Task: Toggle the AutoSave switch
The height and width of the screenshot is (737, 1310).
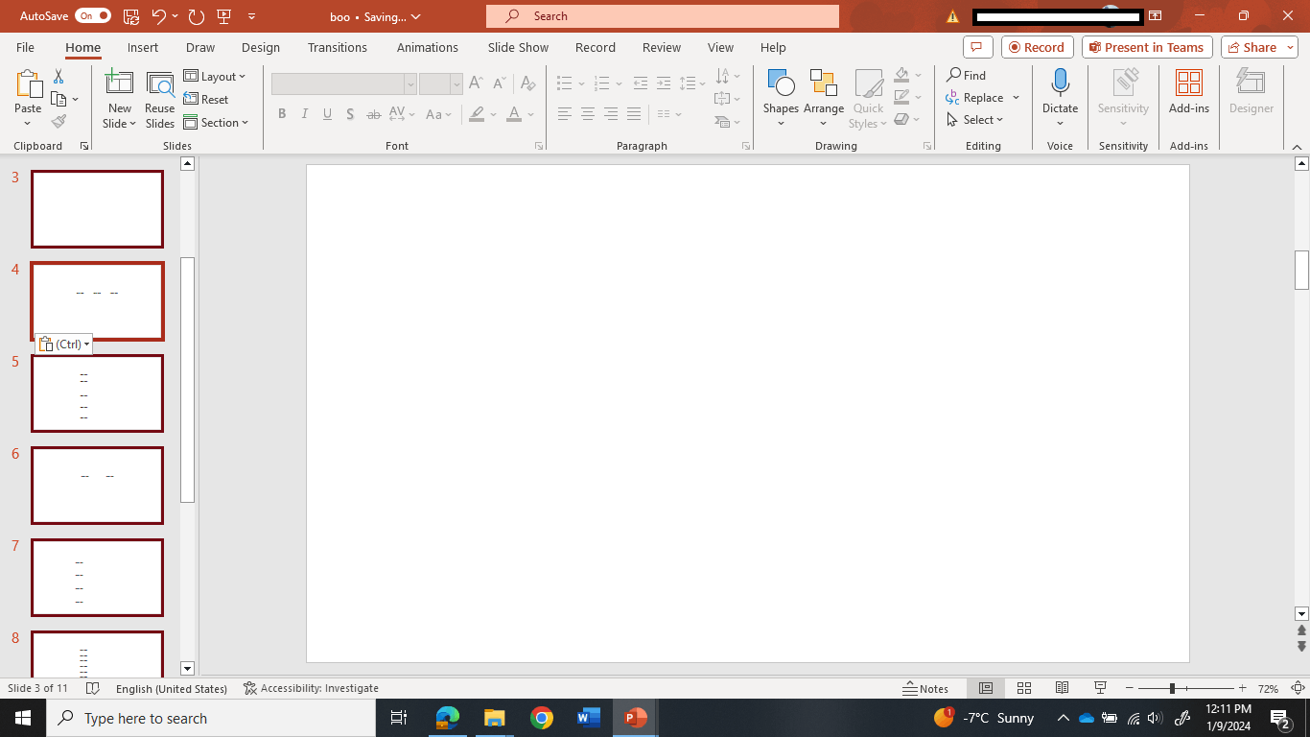Action: pyautogui.click(x=92, y=16)
